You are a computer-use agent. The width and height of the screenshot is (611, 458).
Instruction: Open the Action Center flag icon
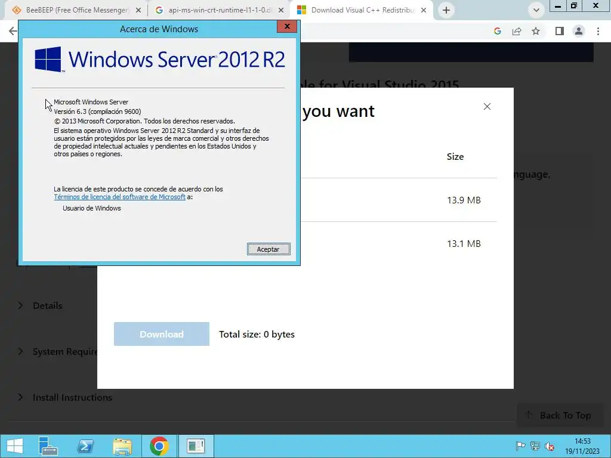[520, 446]
